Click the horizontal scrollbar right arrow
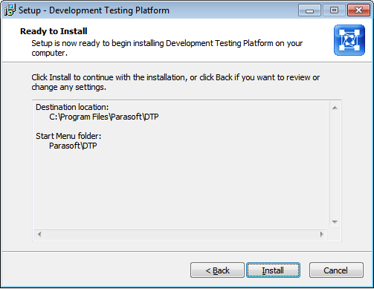Screen dimensions: 374x289 pos(322,234)
